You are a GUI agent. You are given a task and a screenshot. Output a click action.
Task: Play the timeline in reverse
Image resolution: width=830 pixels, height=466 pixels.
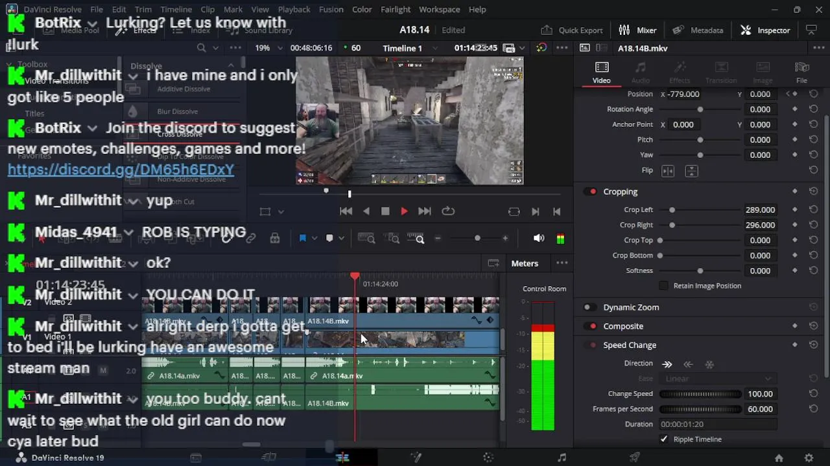coord(366,211)
